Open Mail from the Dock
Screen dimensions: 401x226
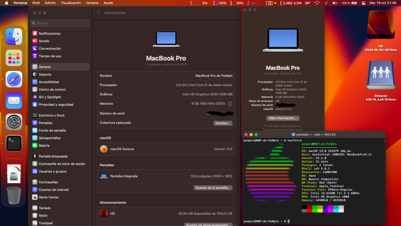[x=14, y=101]
